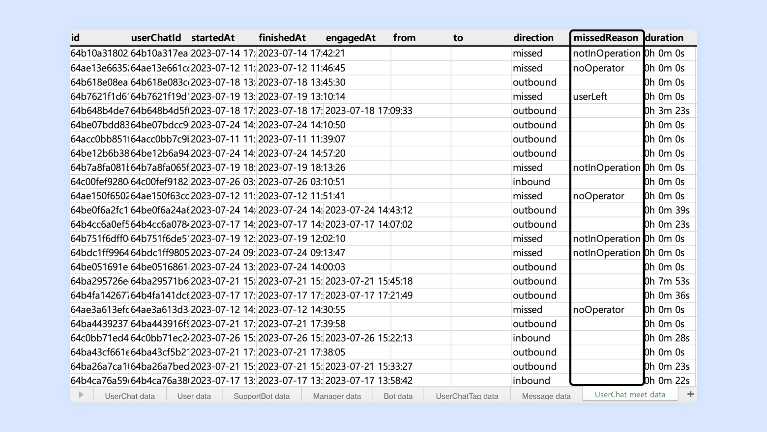Screen dimensions: 767x432
Task: Click the cell 2023-07-24 14:10:50
Action: [301, 125]
